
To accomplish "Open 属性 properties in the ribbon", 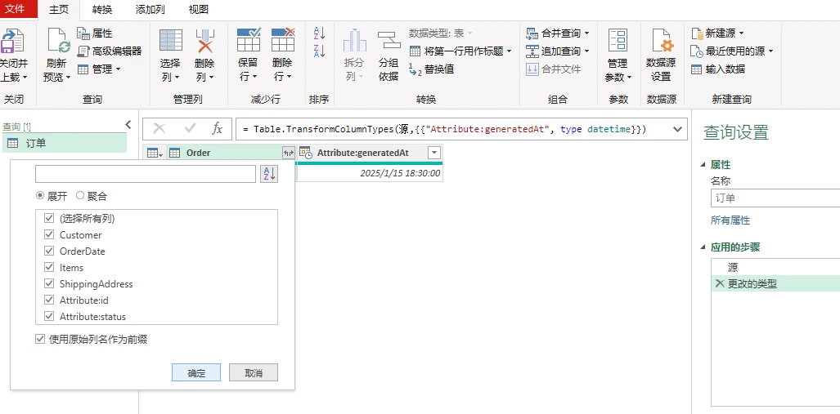I will coord(94,33).
